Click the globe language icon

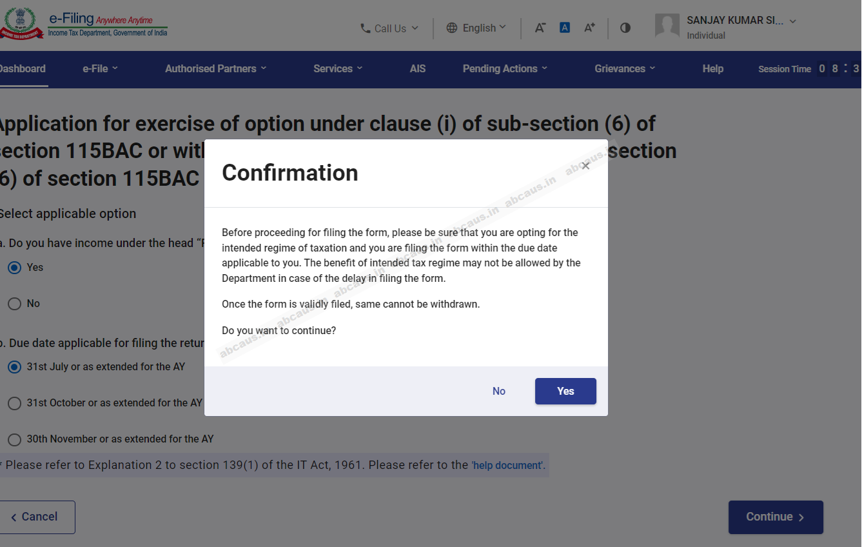tap(452, 28)
